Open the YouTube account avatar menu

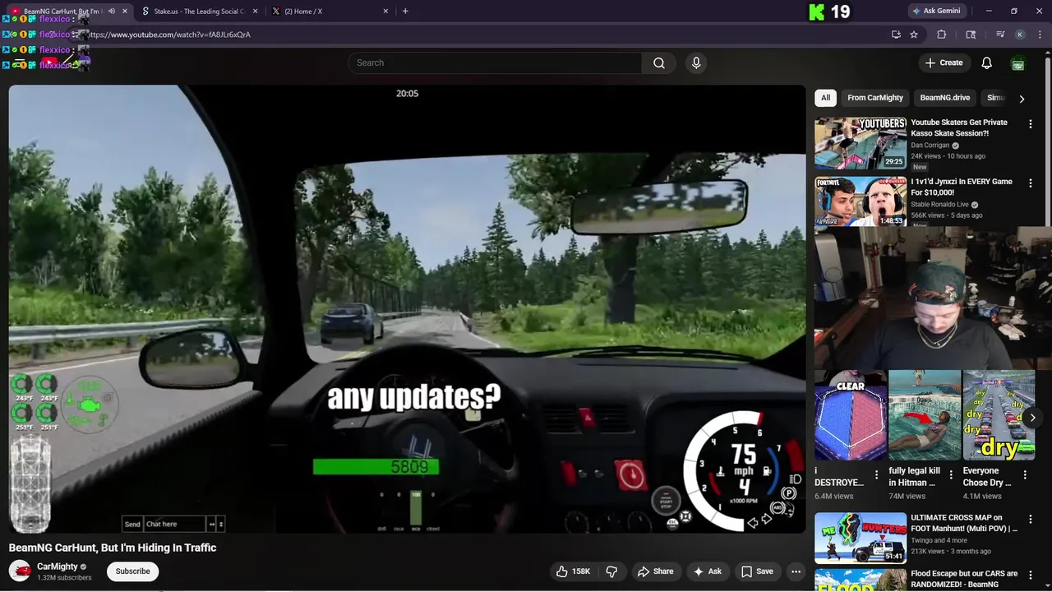tap(1017, 62)
